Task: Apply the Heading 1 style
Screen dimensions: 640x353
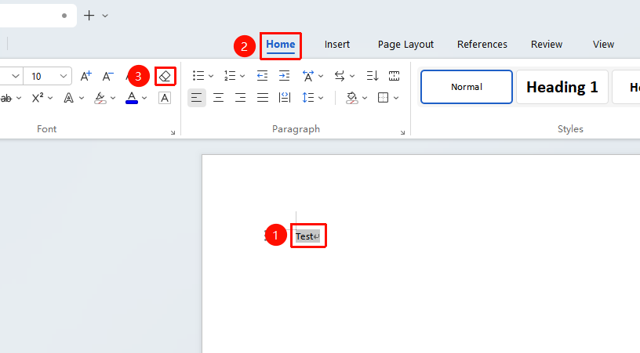Action: coord(562,87)
